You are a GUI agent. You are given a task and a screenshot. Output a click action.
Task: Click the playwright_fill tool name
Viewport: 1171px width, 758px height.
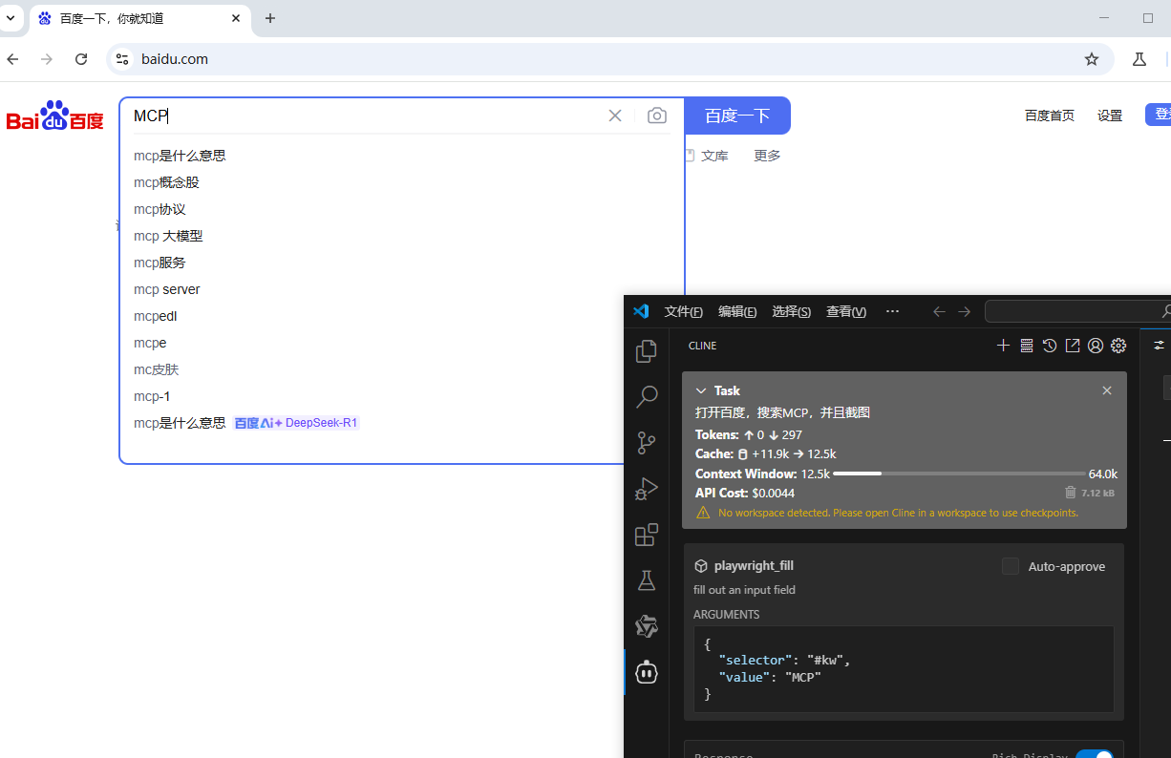click(754, 566)
